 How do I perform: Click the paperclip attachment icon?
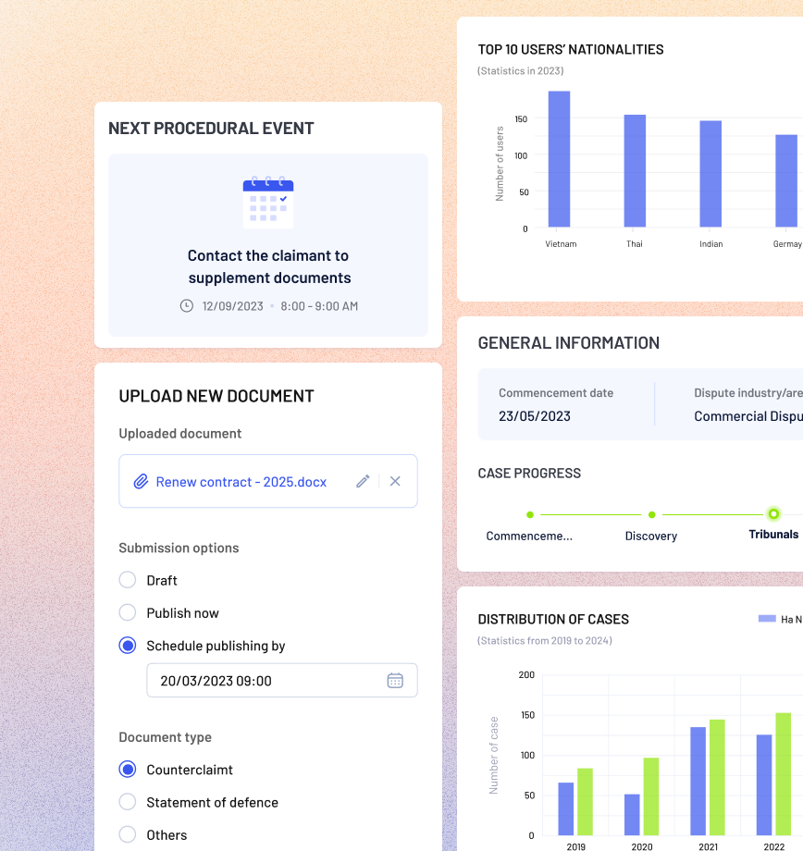(142, 481)
